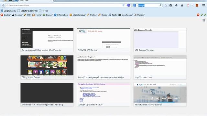Click the last green checkmark status icon
Viewport: 207px width, 116px height.
pyautogui.click(x=205, y=15)
